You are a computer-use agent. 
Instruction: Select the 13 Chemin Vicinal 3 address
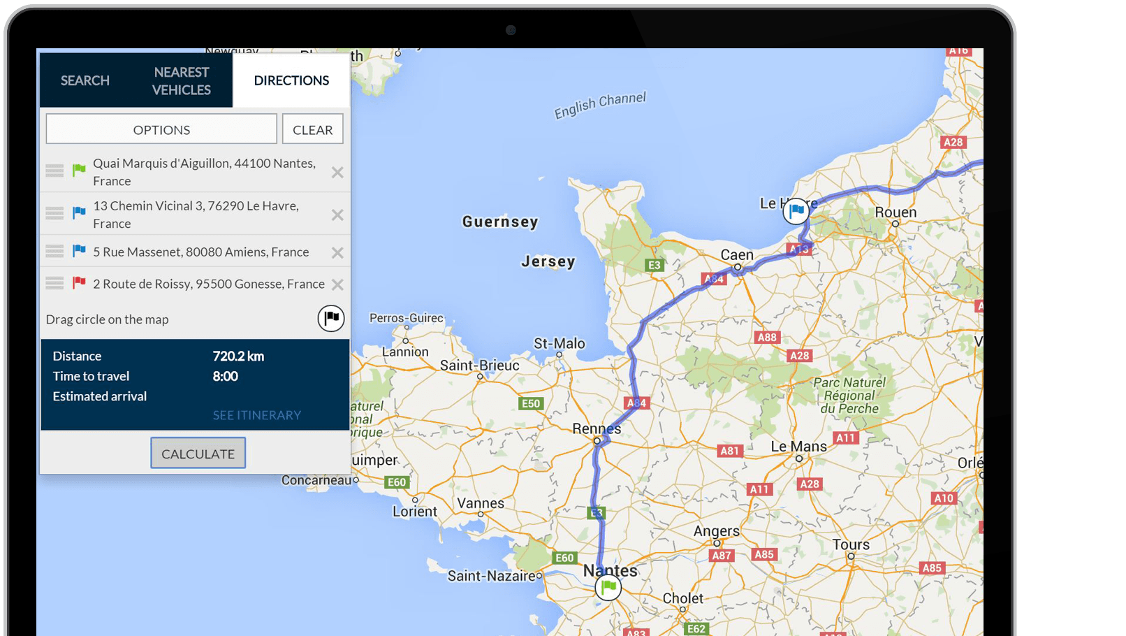click(196, 215)
